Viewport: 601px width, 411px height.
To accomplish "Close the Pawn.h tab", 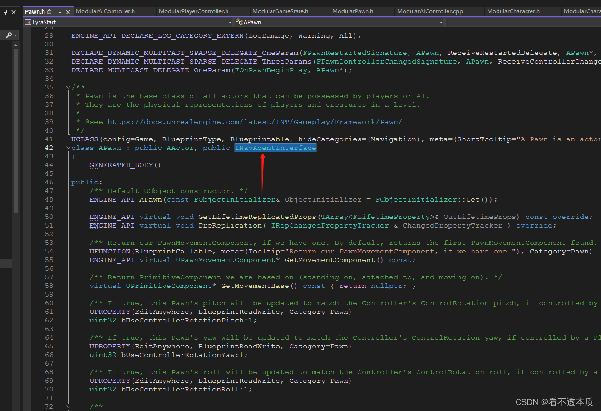I will pos(68,12).
